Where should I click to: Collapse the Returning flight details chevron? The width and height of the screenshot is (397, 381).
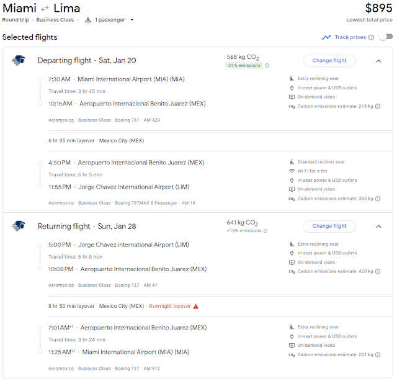[x=378, y=226]
